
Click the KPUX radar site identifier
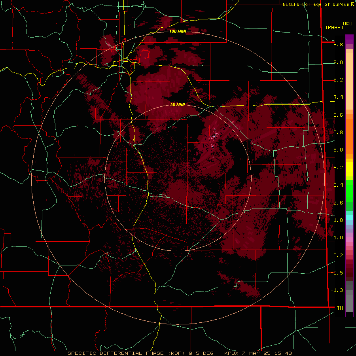pos(231,353)
